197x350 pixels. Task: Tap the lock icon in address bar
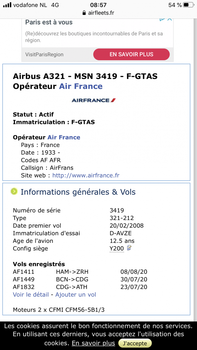(x=84, y=13)
